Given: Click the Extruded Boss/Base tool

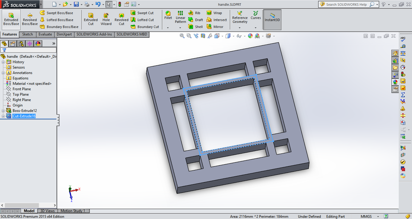Looking at the screenshot, I should pyautogui.click(x=11, y=20).
